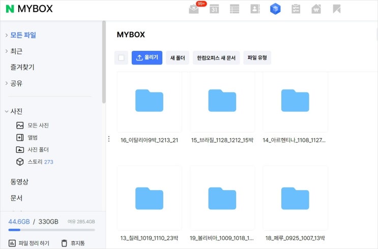Open the 파일 유형 filter dropdown
This screenshot has width=378, height=249.
pos(257,58)
